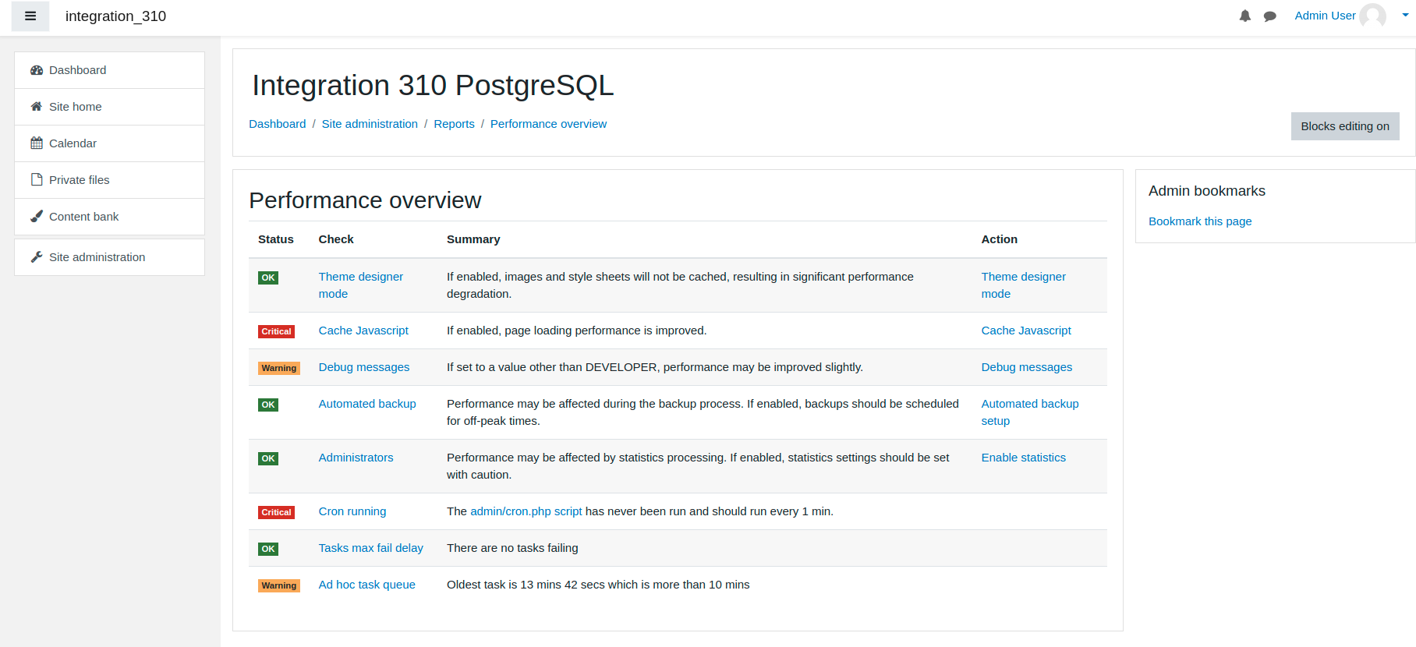Screen dimensions: 1416x647
Task: Open Cron running check link
Action: pyautogui.click(x=352, y=511)
